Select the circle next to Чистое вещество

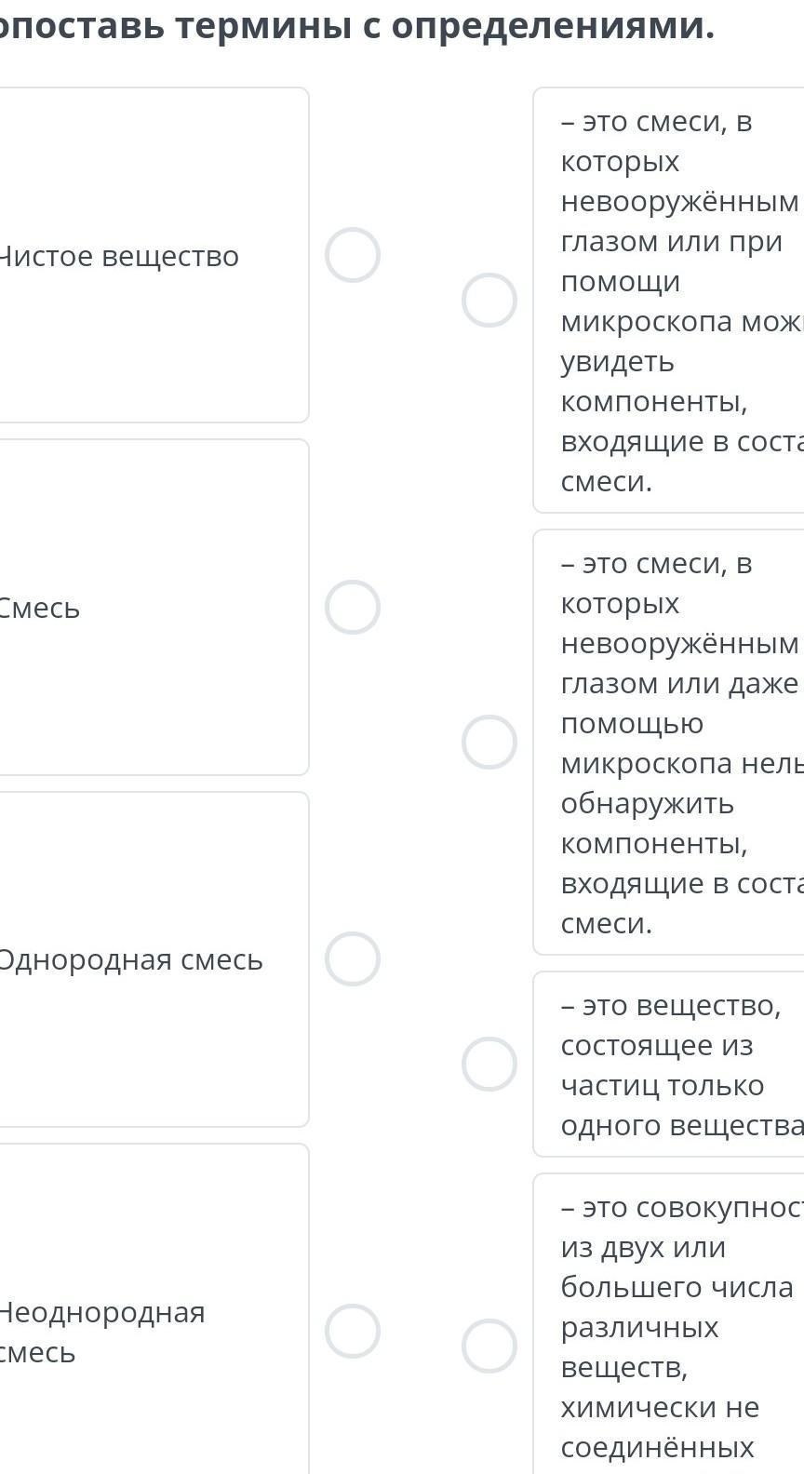coord(353,255)
